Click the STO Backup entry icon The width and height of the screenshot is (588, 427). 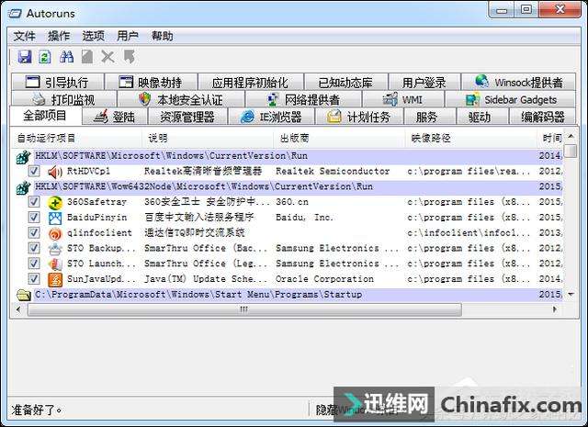(x=55, y=249)
